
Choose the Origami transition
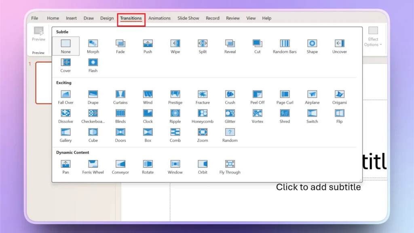click(x=340, y=97)
